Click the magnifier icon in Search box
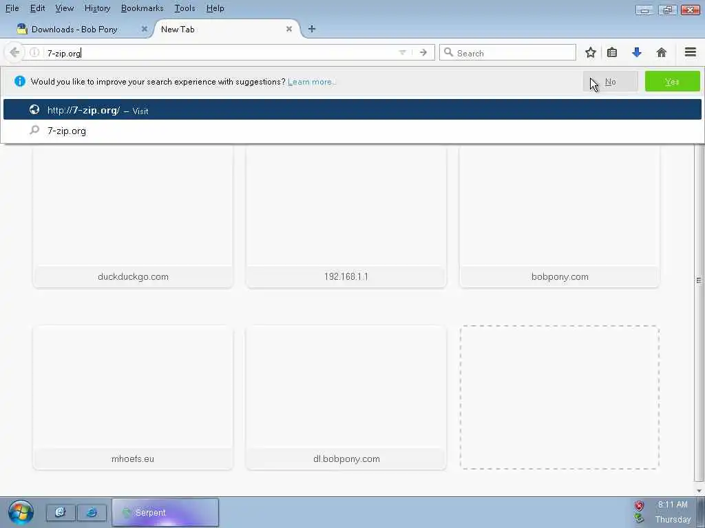Viewport: 705px width, 528px height. click(448, 52)
